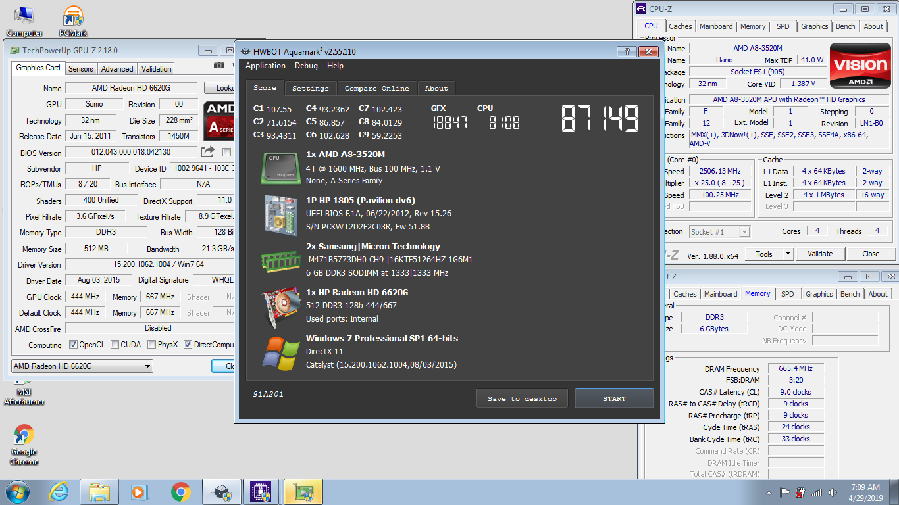Viewport: 899px width, 505px height.
Task: Open the Validation tab in GPU-Z
Action: point(156,69)
